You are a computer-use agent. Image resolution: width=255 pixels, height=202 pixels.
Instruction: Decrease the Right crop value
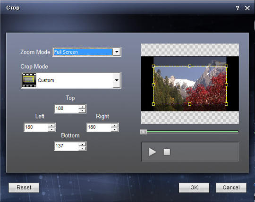click(x=115, y=129)
